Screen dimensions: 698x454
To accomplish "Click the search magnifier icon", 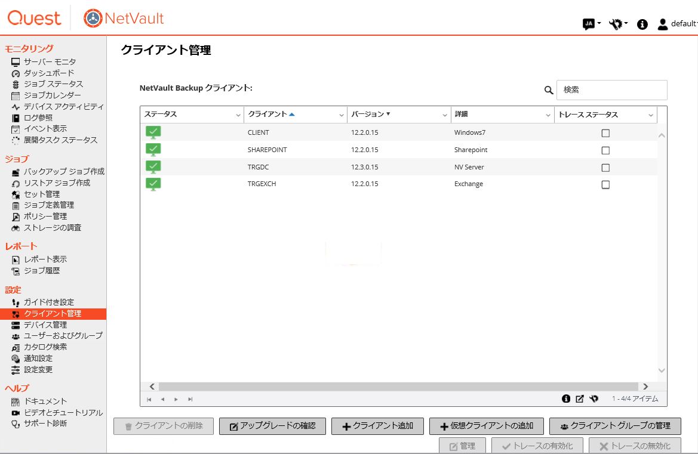I will [548, 90].
